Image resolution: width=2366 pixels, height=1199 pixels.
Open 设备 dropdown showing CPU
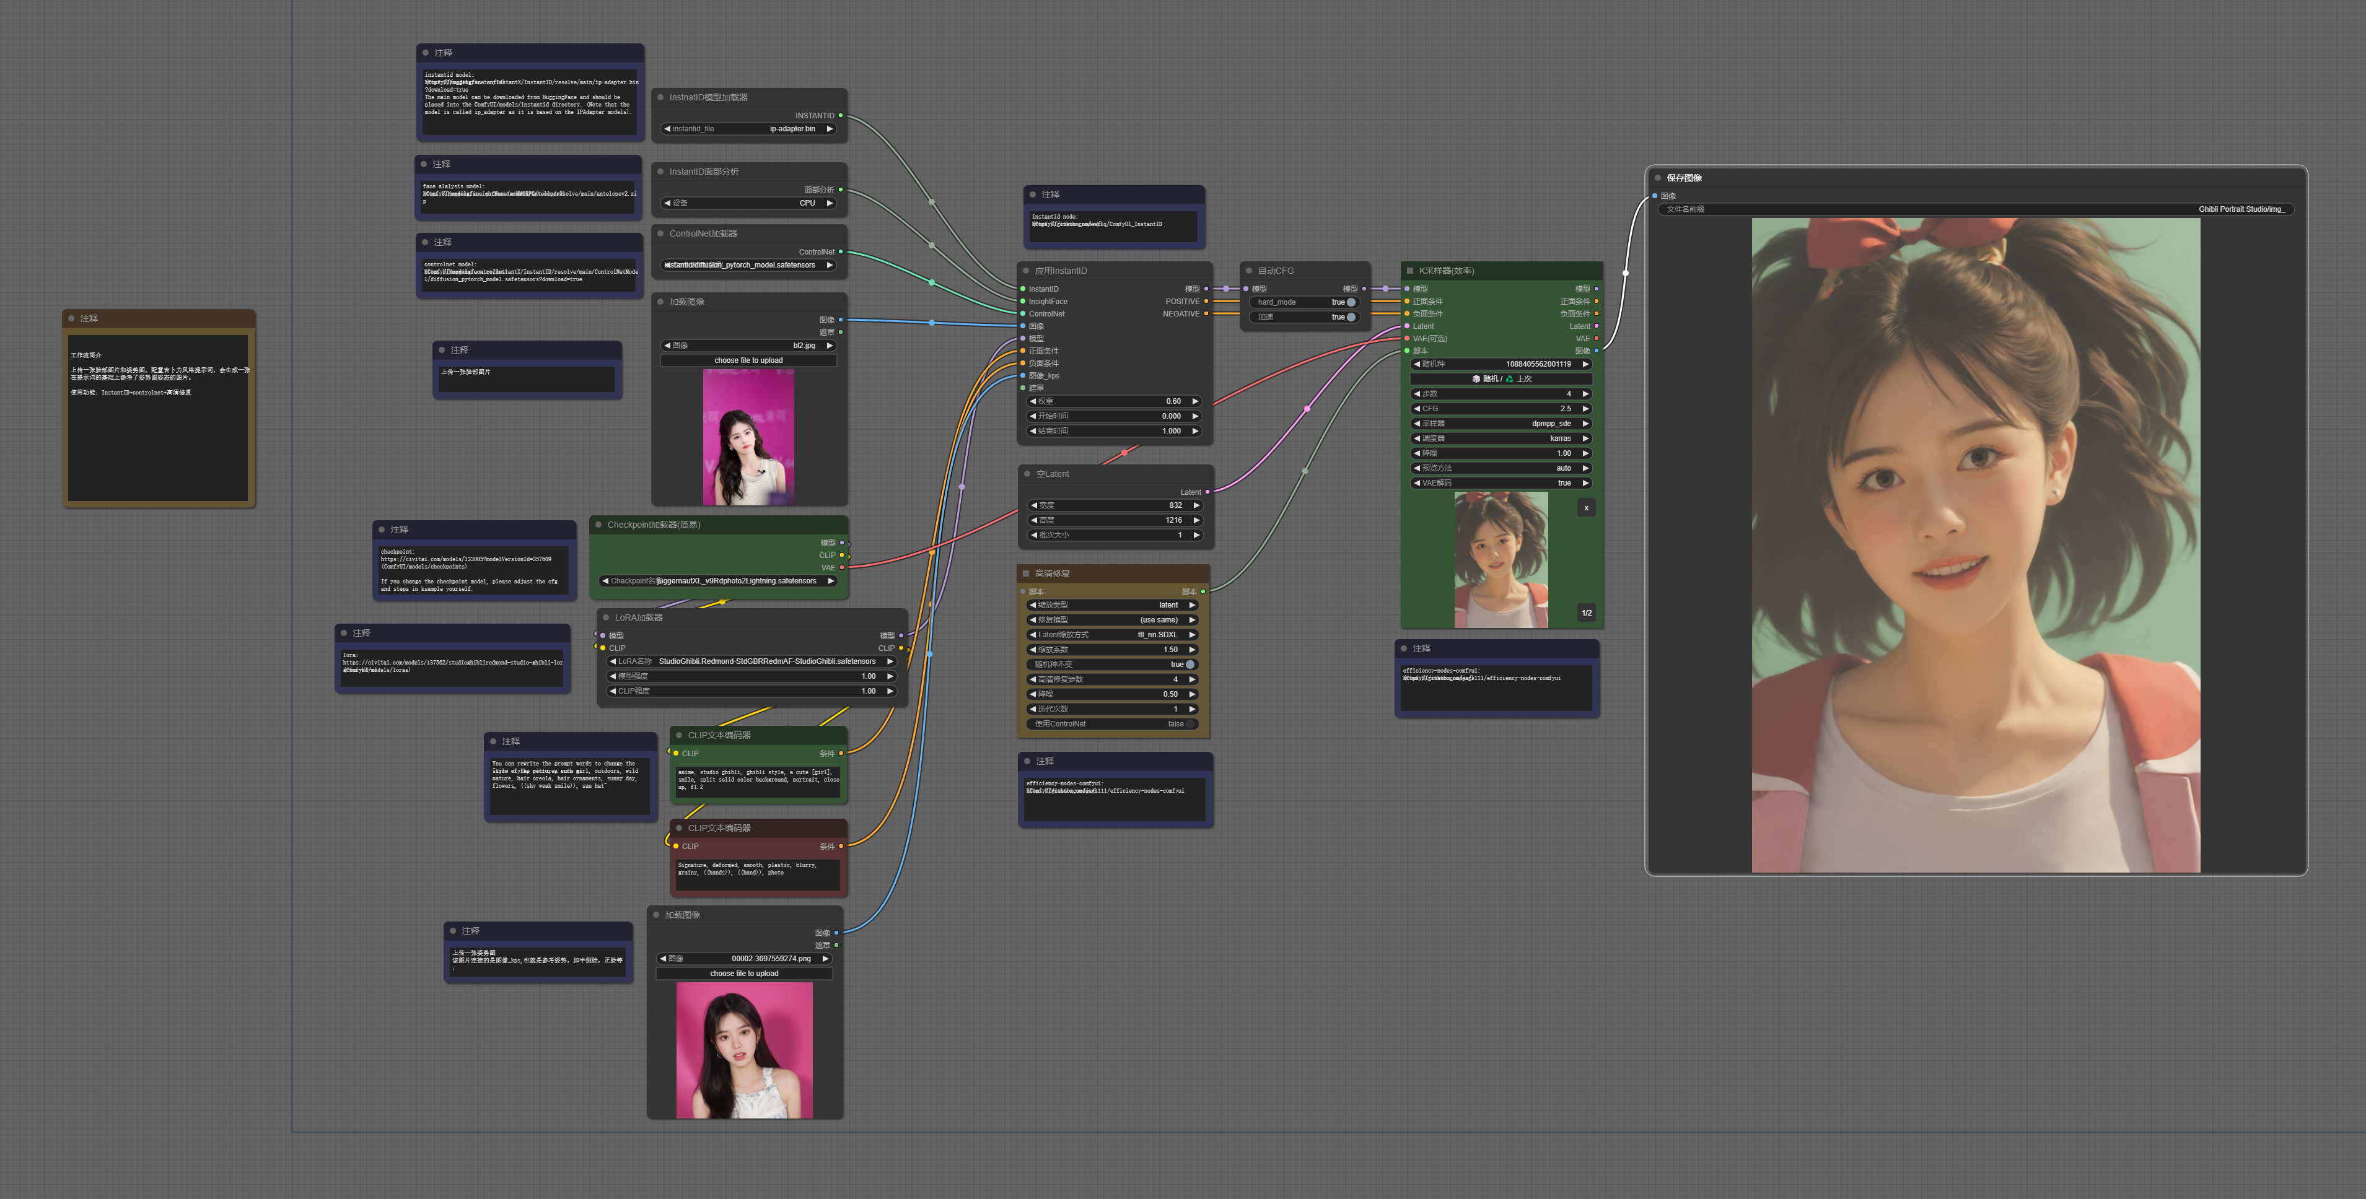[x=748, y=203]
